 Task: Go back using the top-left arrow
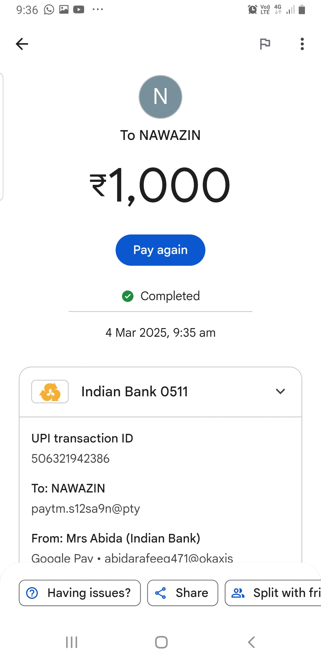22,44
